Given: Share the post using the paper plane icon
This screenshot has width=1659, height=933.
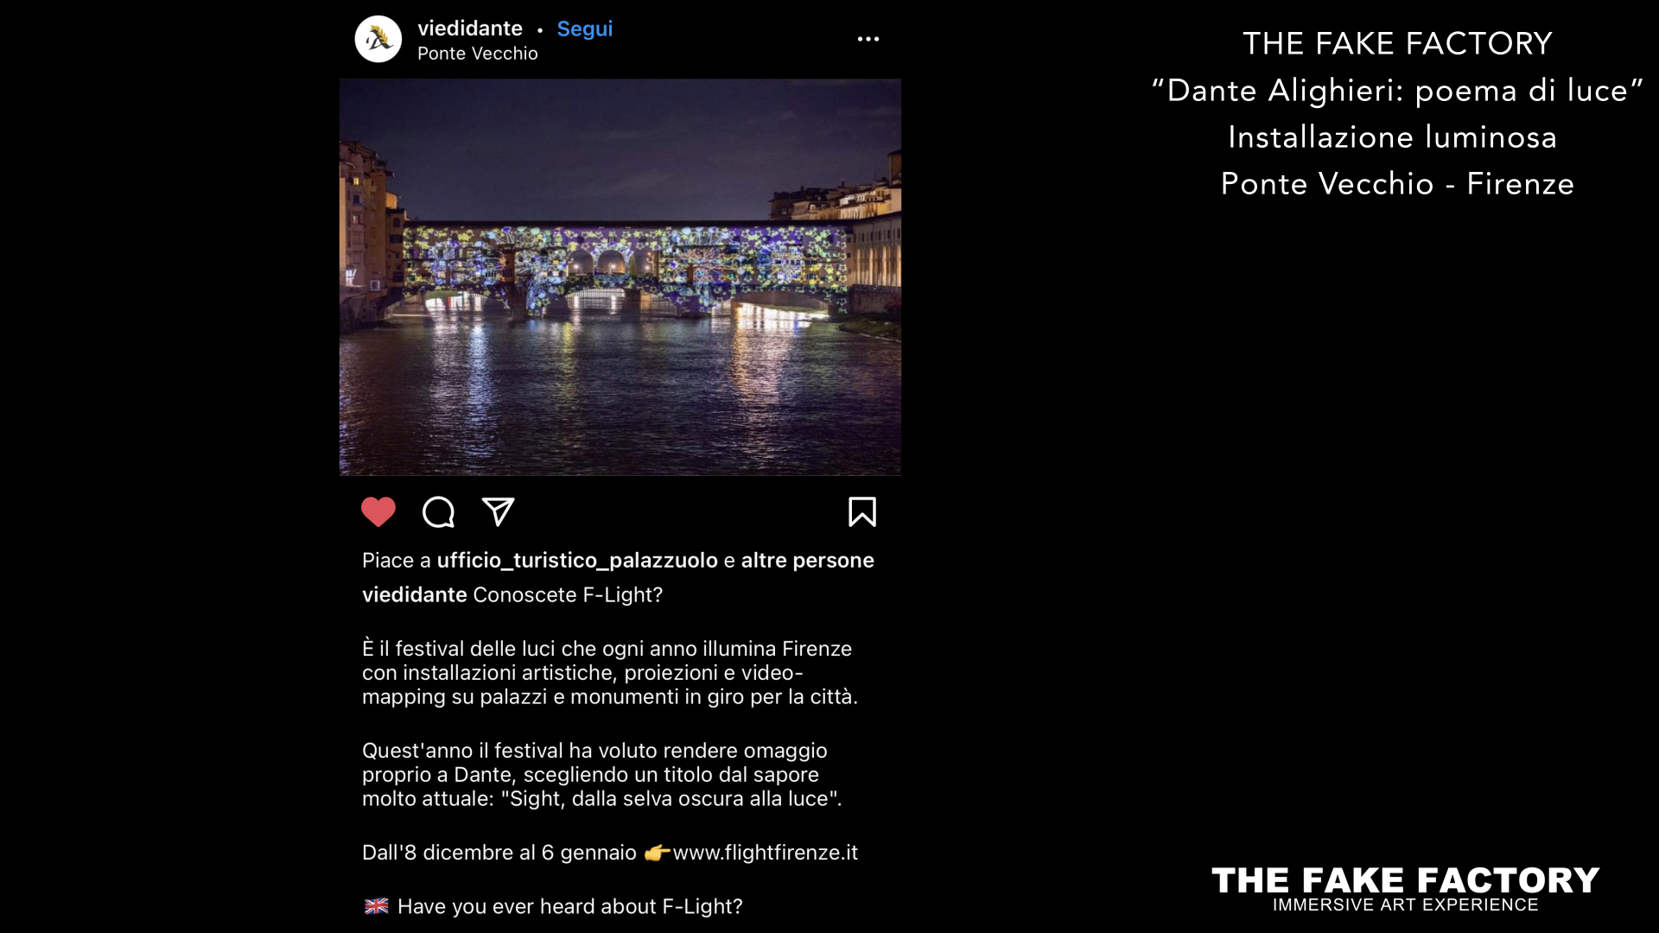Looking at the screenshot, I should point(498,511).
